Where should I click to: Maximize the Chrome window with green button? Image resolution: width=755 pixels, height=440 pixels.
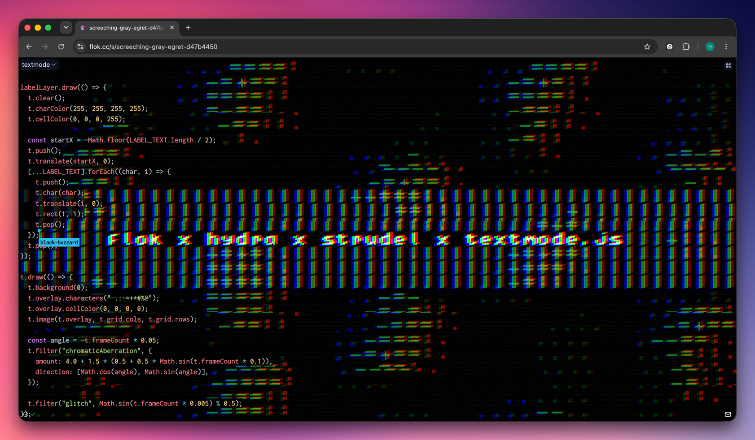[48, 28]
